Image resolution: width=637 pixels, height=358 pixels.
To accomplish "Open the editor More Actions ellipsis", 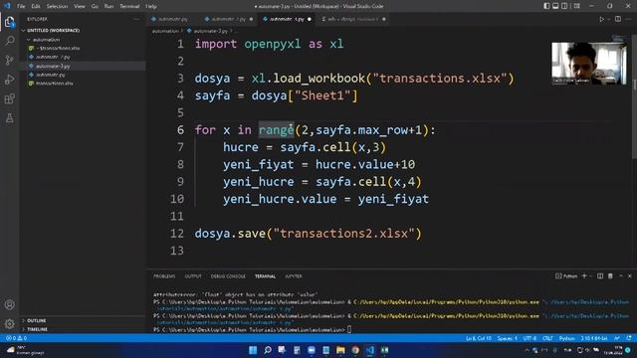I will click(x=629, y=19).
